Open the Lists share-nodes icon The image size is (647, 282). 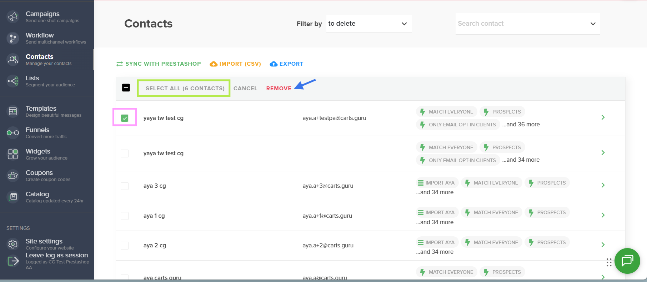[x=13, y=81]
